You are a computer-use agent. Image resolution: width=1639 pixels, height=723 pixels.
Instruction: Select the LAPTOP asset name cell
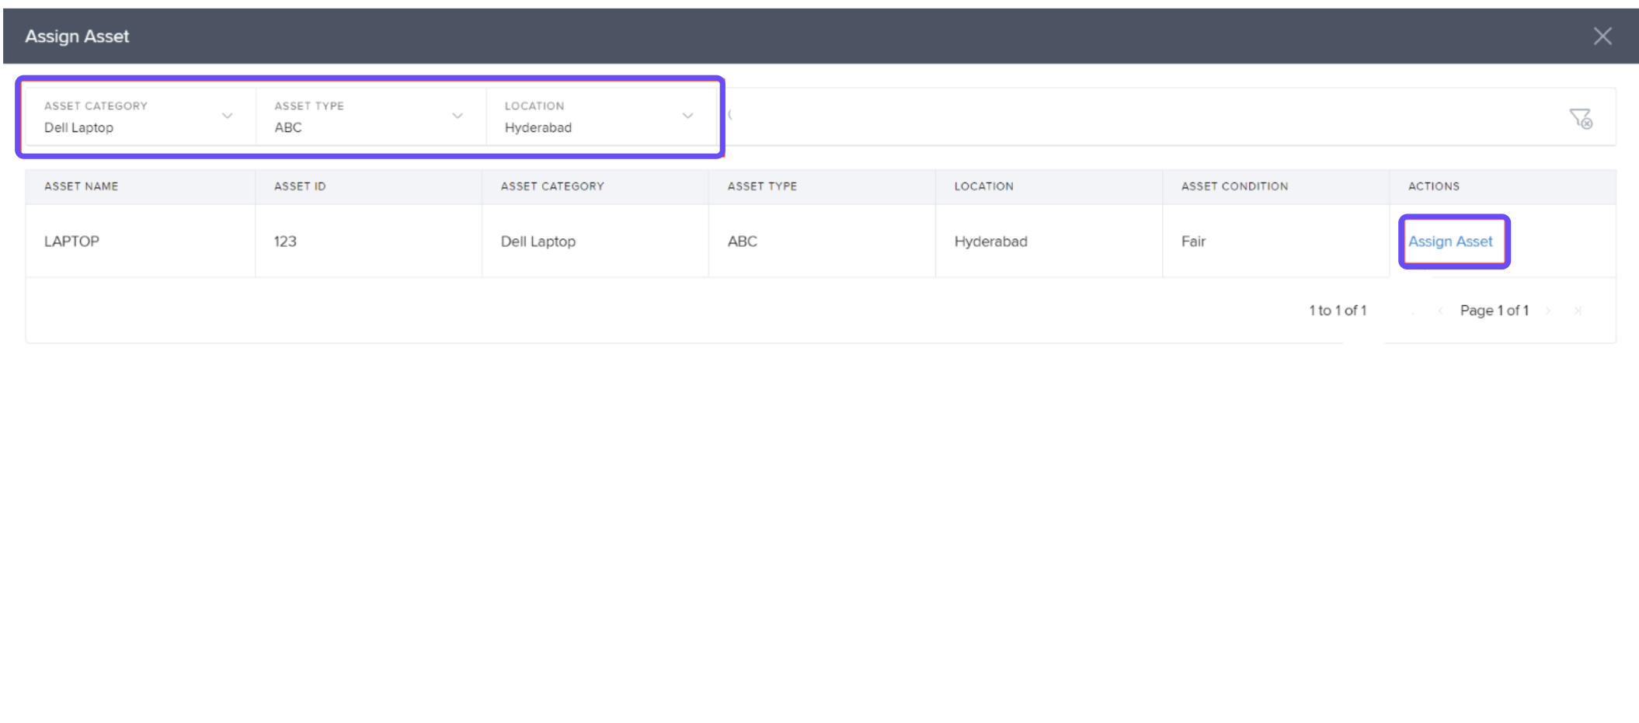pyautogui.click(x=72, y=242)
